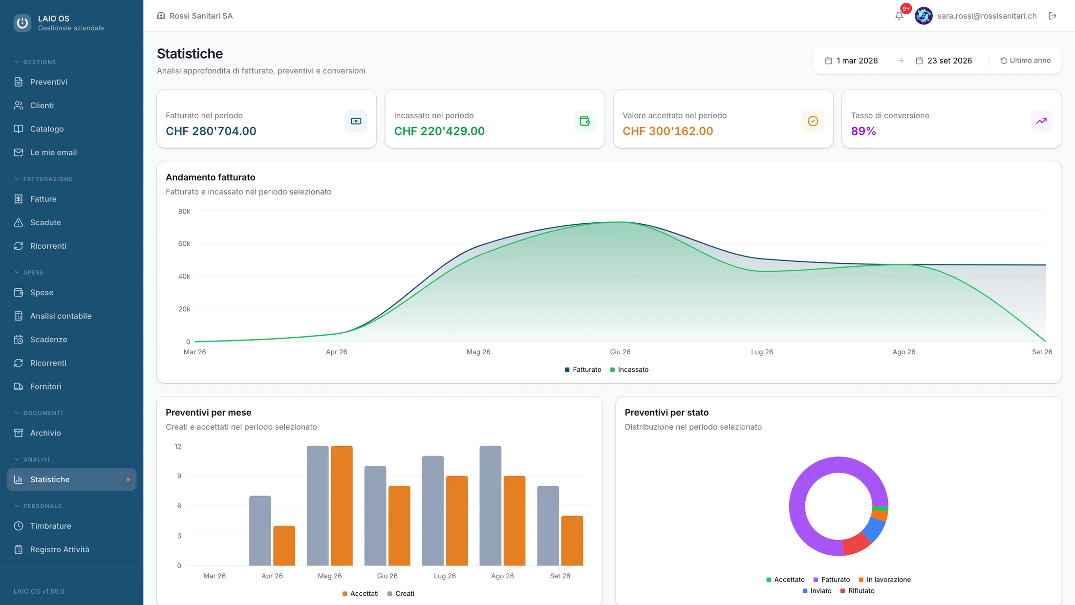This screenshot has width=1075, height=605.
Task: Collapse the DOCUMENTI sidebar section
Action: (39, 413)
